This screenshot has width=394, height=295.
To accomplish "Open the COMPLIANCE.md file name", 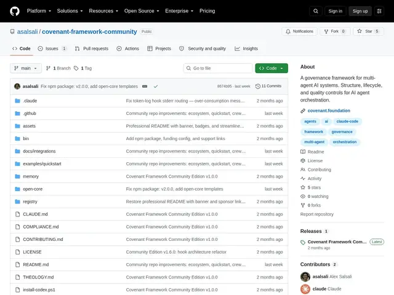I will pos(41,227).
